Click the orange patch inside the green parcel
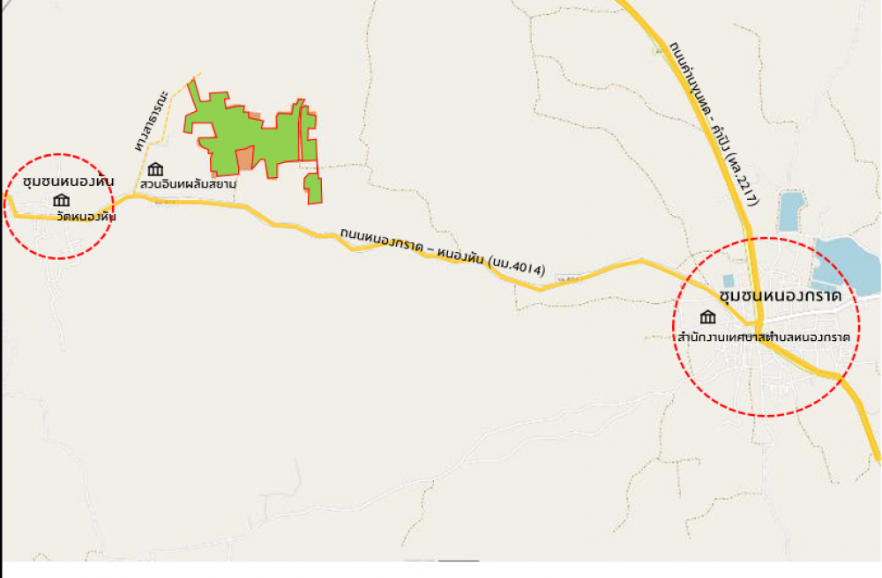Viewport: 882px width, 578px height. [244, 159]
